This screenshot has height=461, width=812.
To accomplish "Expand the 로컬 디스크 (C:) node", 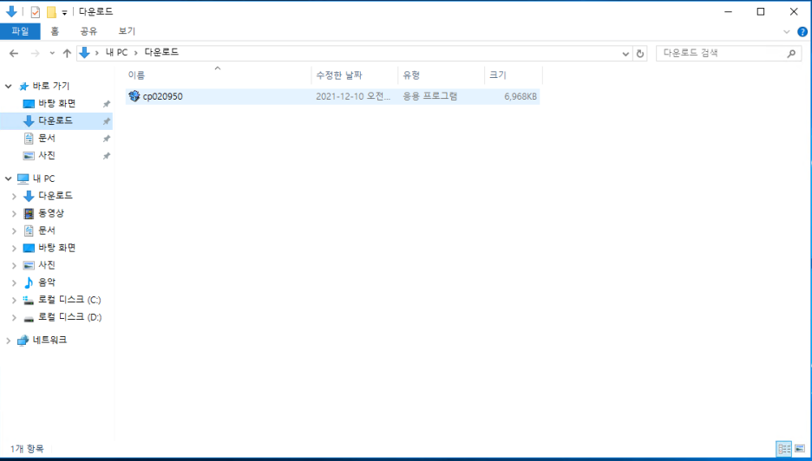I will tap(14, 300).
